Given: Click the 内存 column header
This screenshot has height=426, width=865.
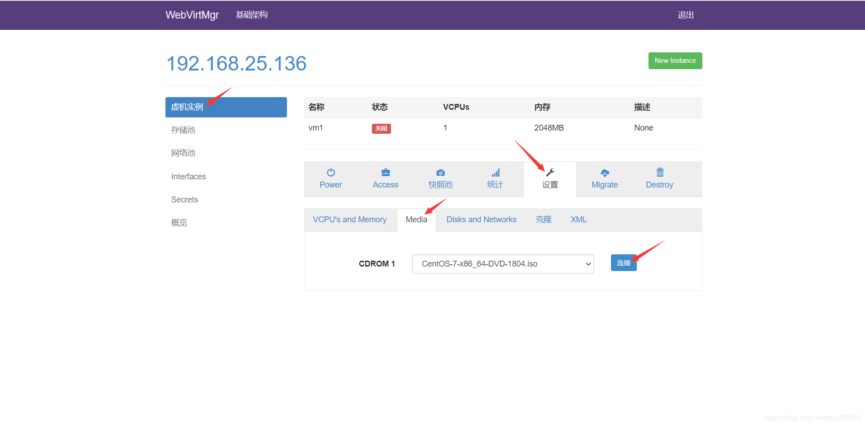Looking at the screenshot, I should pyautogui.click(x=542, y=107).
